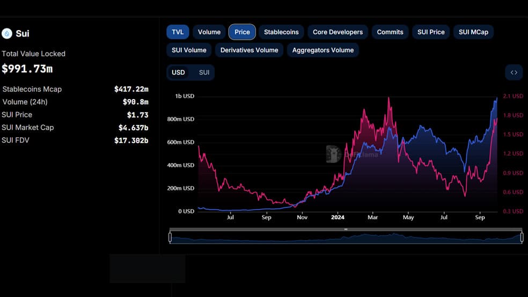Show Commits data on chart
528x297 pixels.
point(390,32)
